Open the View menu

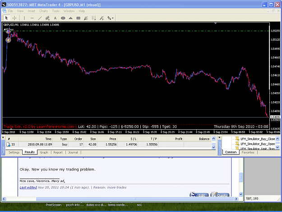tap(20, 11)
